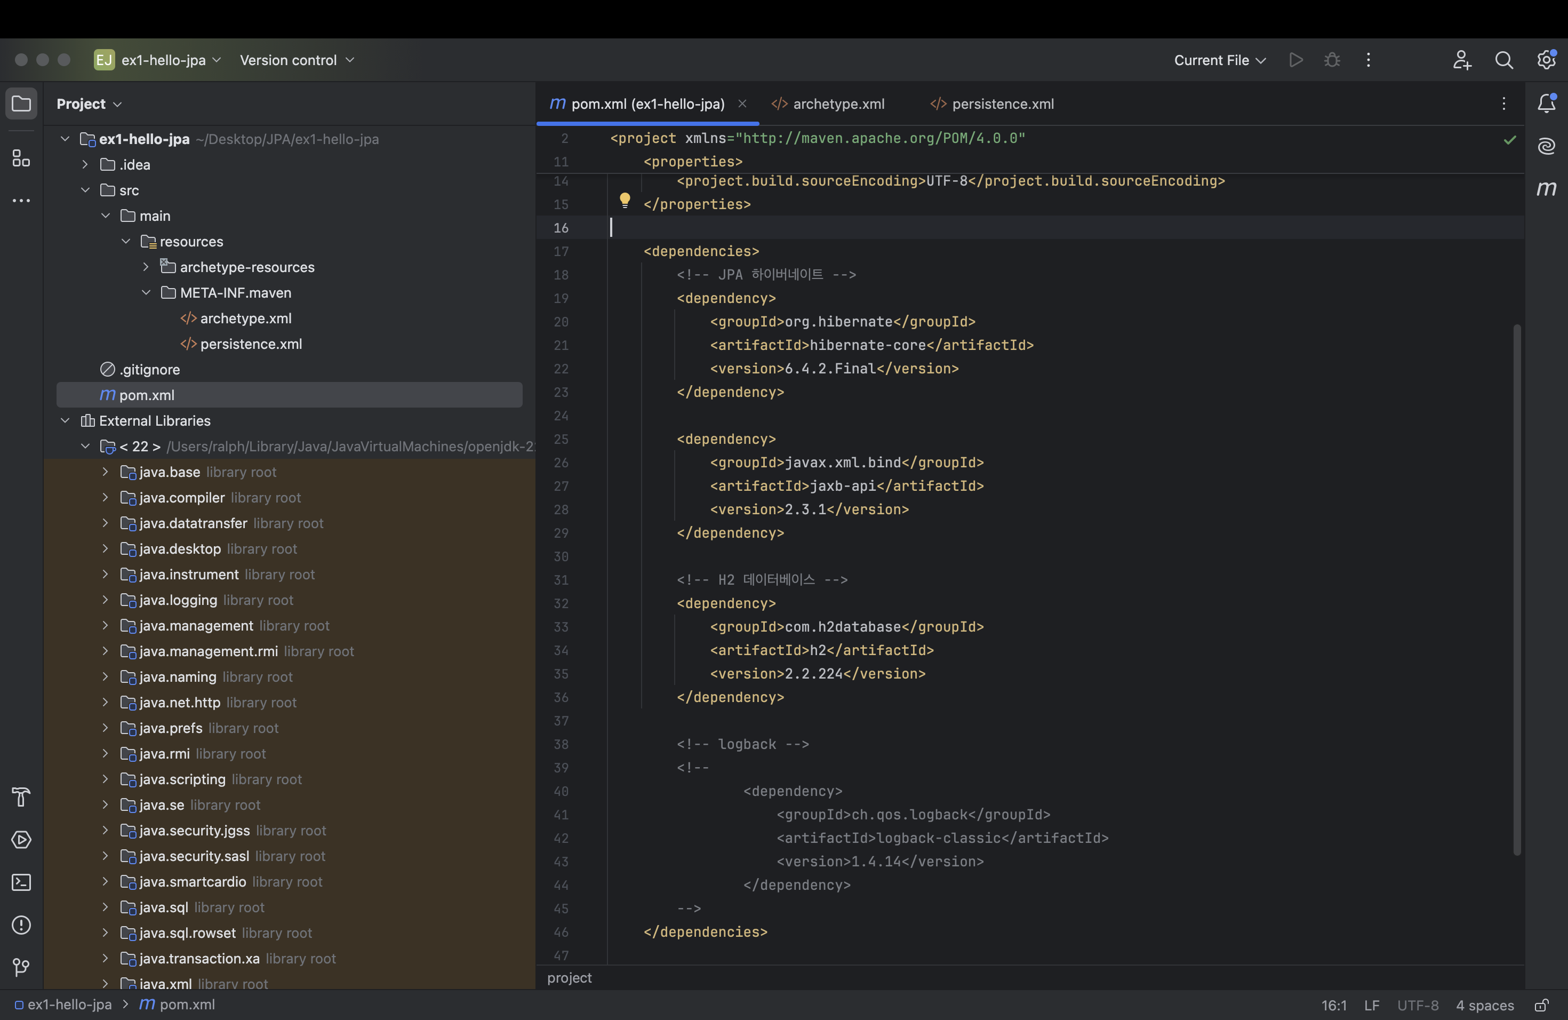1568x1020 pixels.
Task: Click the green inspection checkmark in editor
Action: (x=1510, y=140)
